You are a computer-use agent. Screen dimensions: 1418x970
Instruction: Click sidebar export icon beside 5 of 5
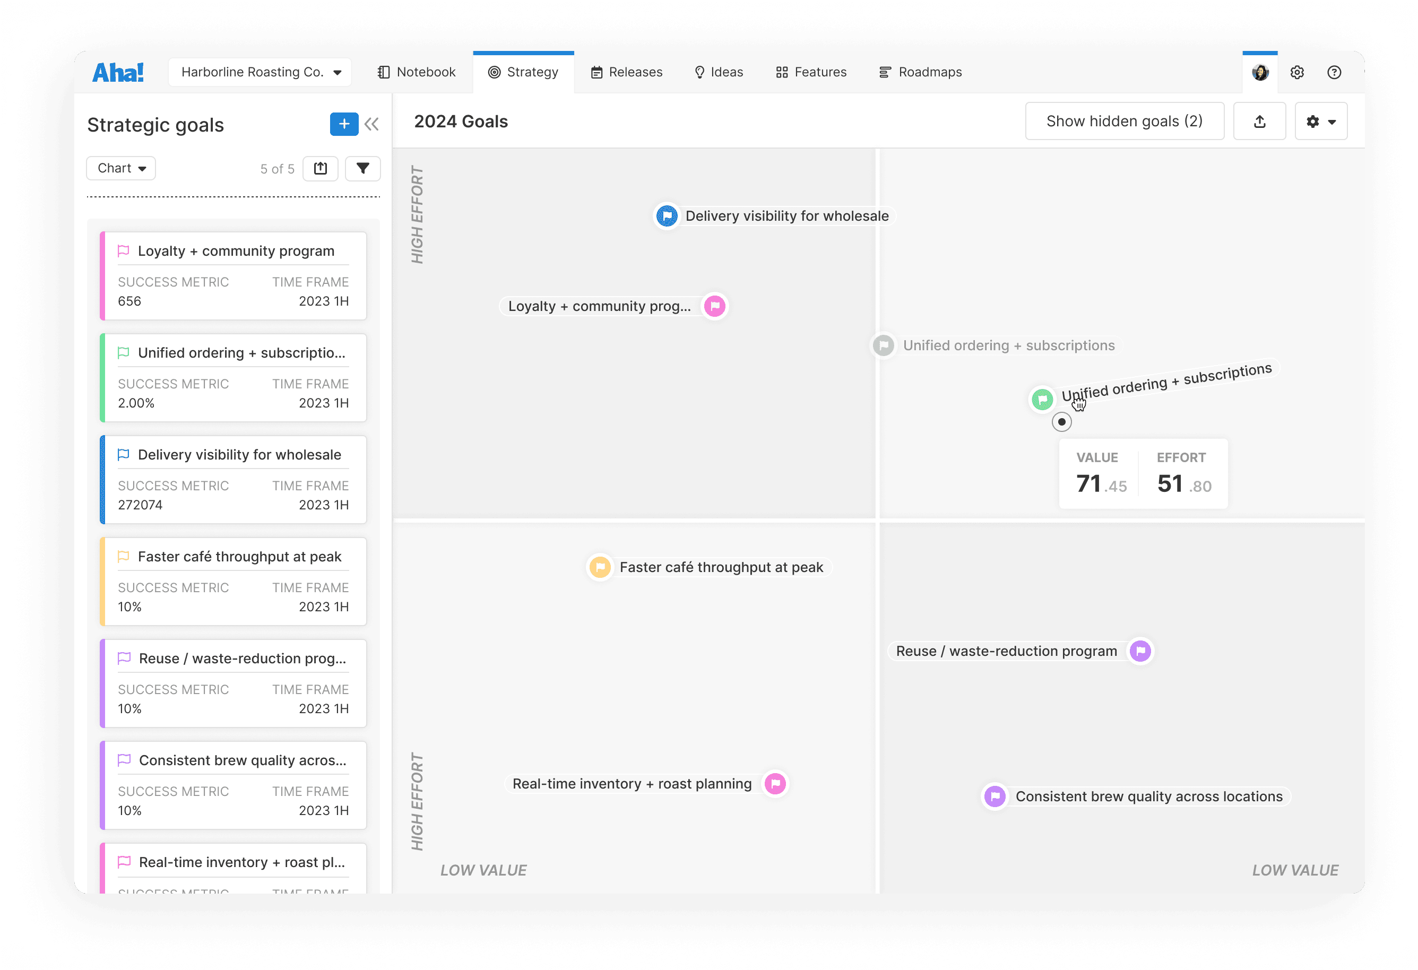(x=321, y=168)
